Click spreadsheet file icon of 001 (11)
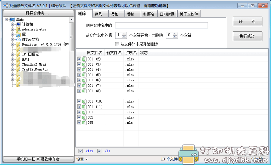 tap(84, 107)
